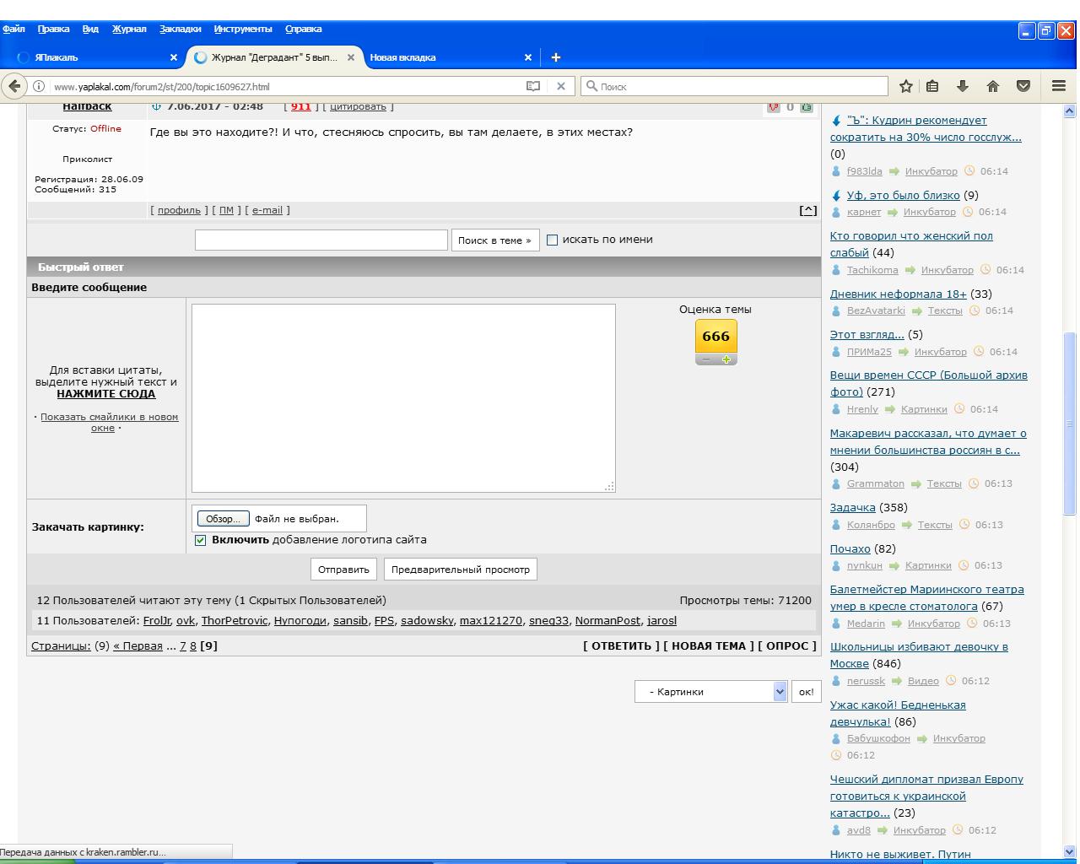1080x864 pixels.
Task: Open Pocket icon in toolbar
Action: pos(1023,86)
